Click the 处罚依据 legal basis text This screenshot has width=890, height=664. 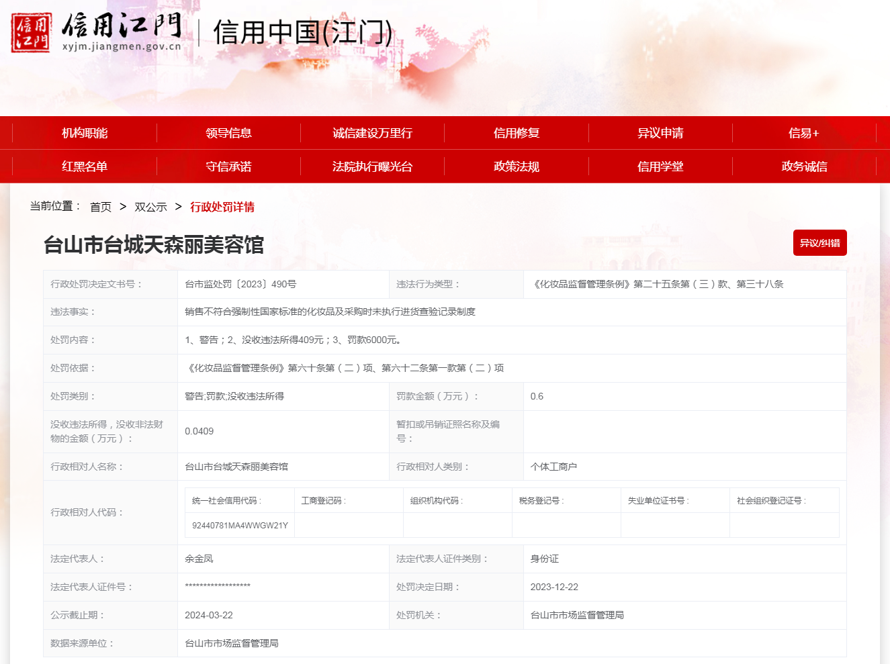coord(345,368)
